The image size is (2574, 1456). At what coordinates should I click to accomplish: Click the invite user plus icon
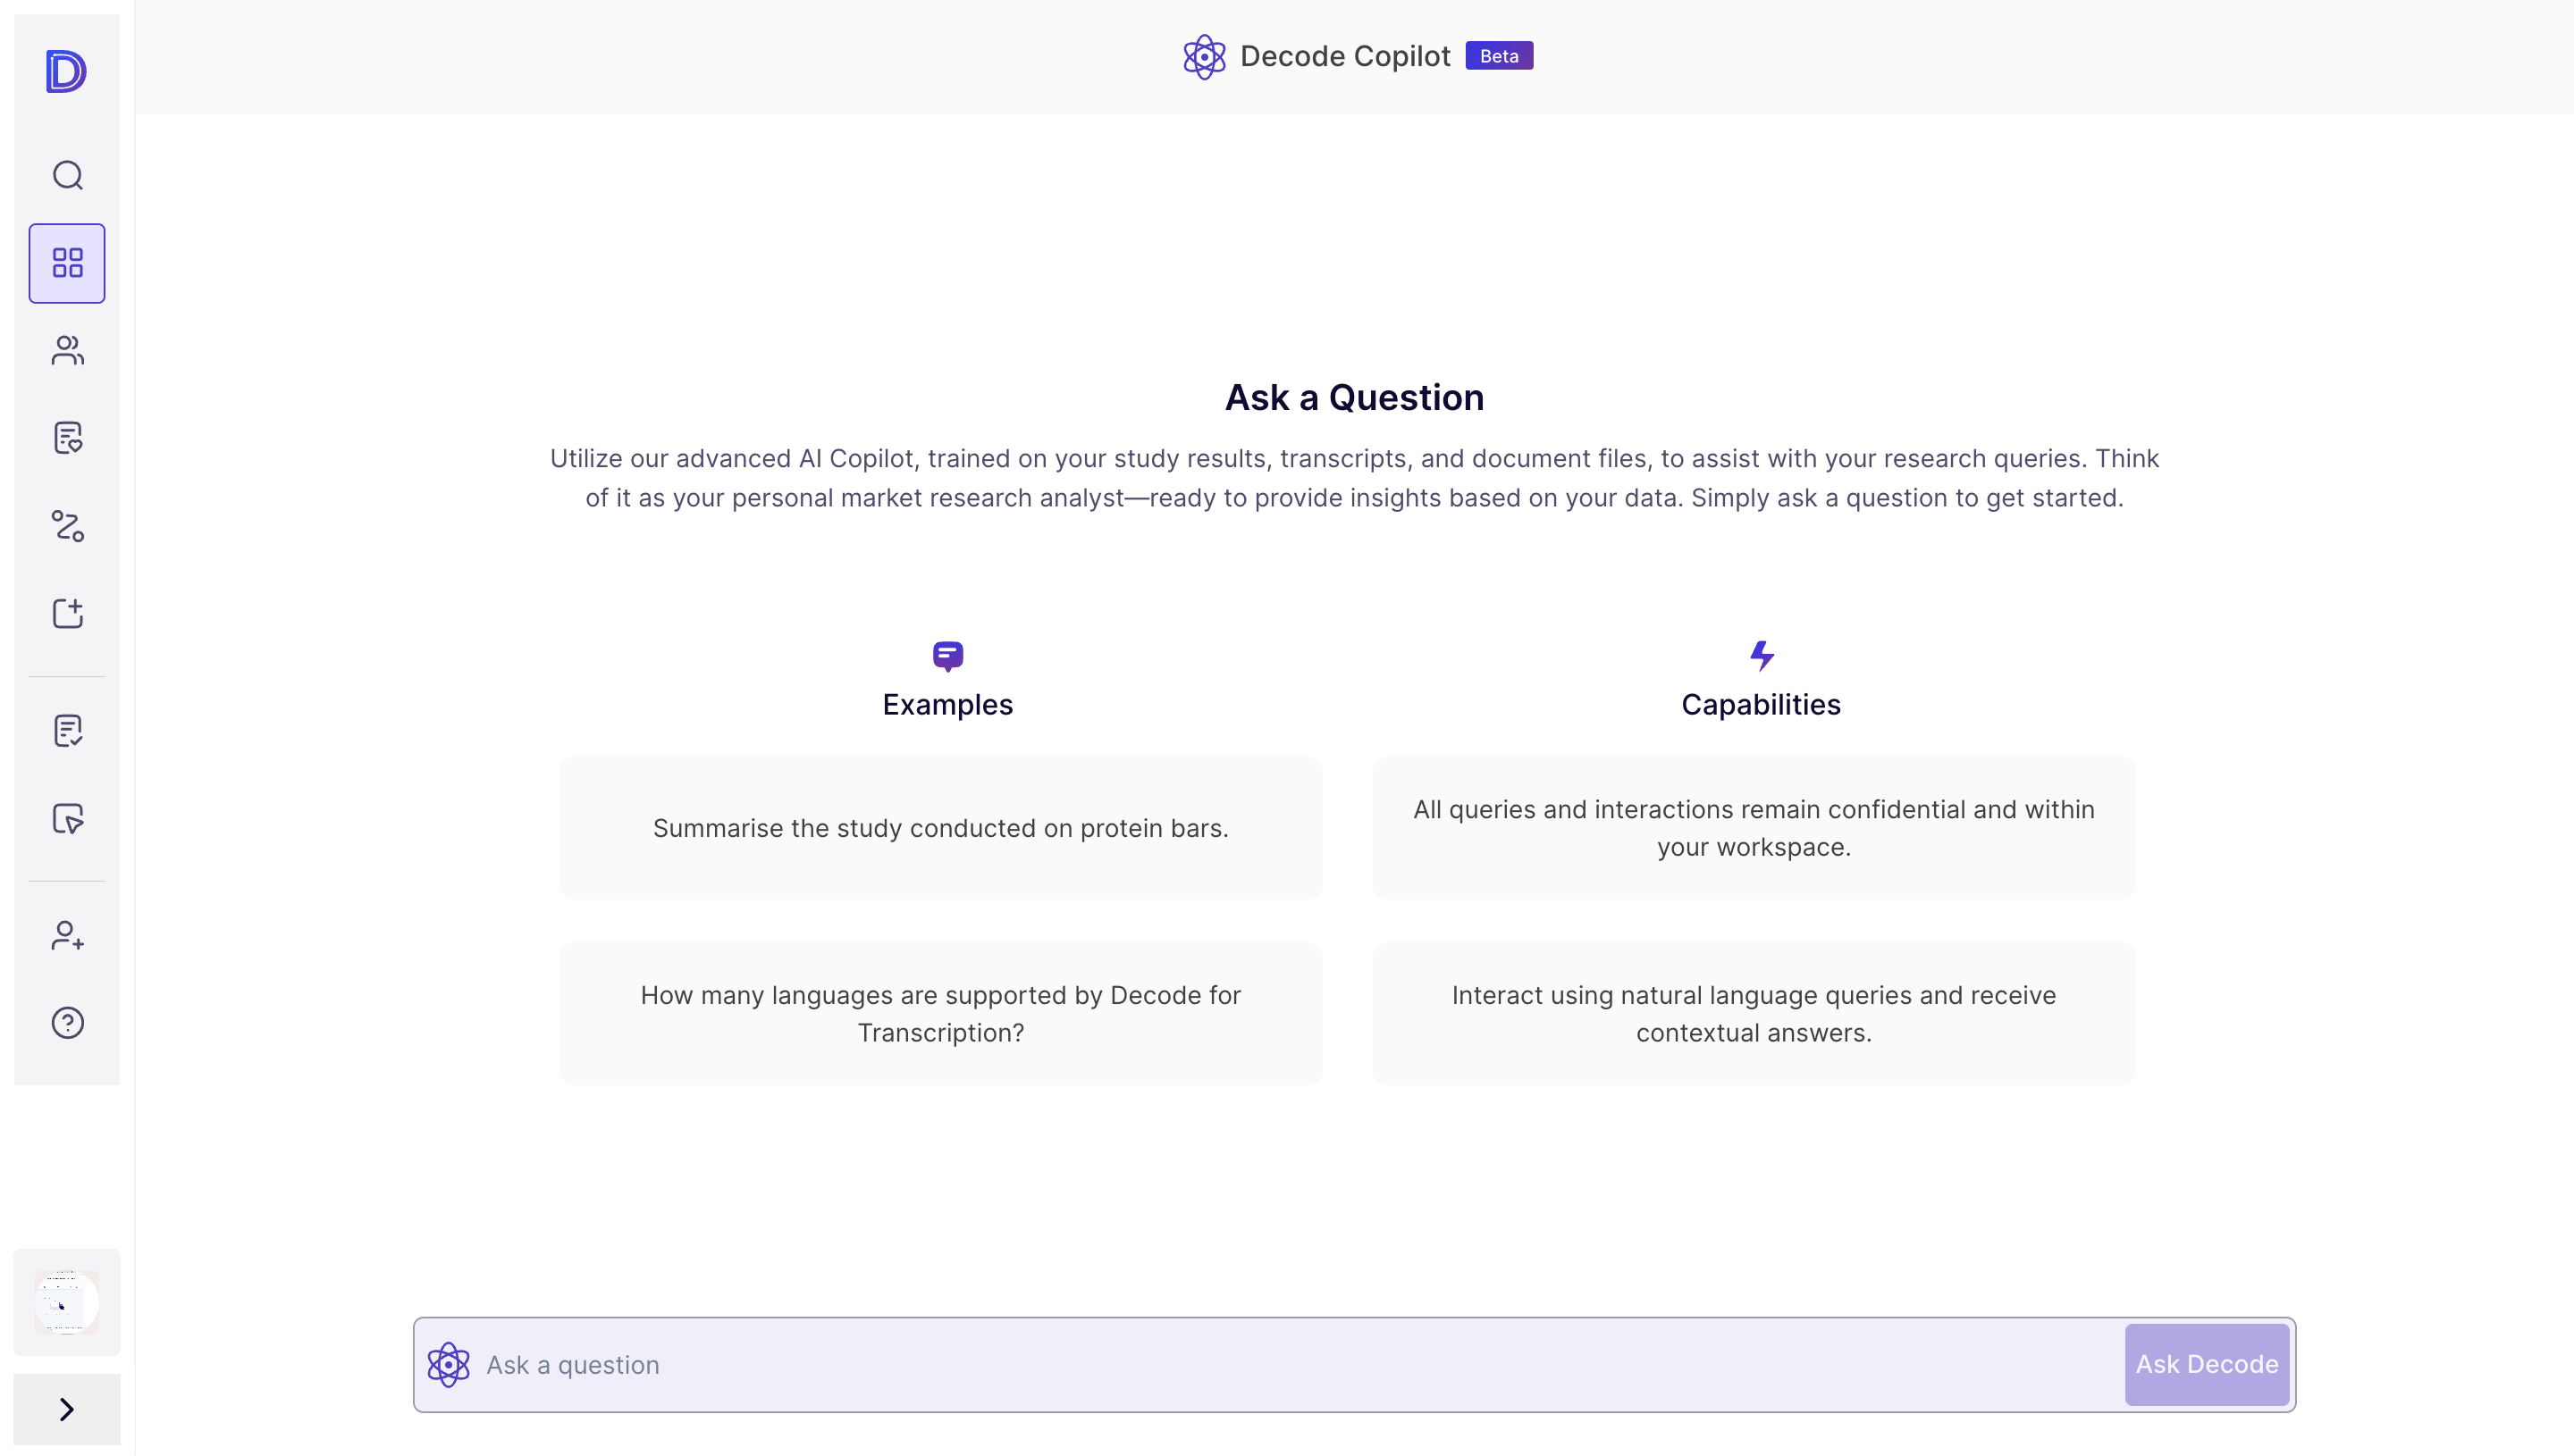click(x=67, y=935)
